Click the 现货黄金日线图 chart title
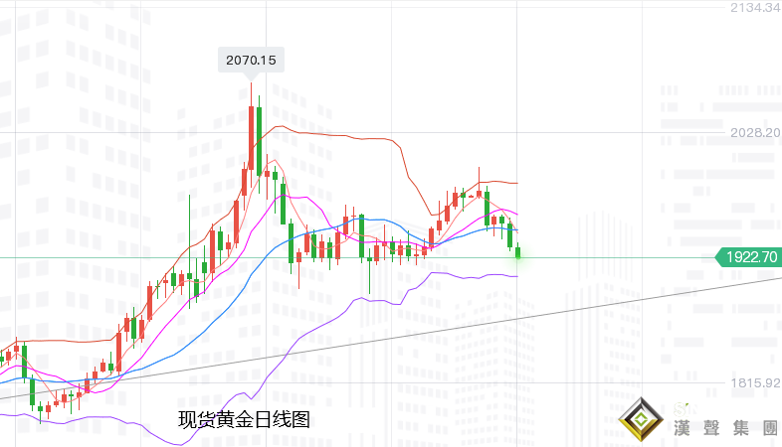 pos(244,420)
